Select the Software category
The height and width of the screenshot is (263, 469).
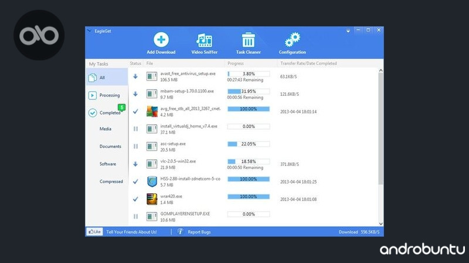click(107, 164)
